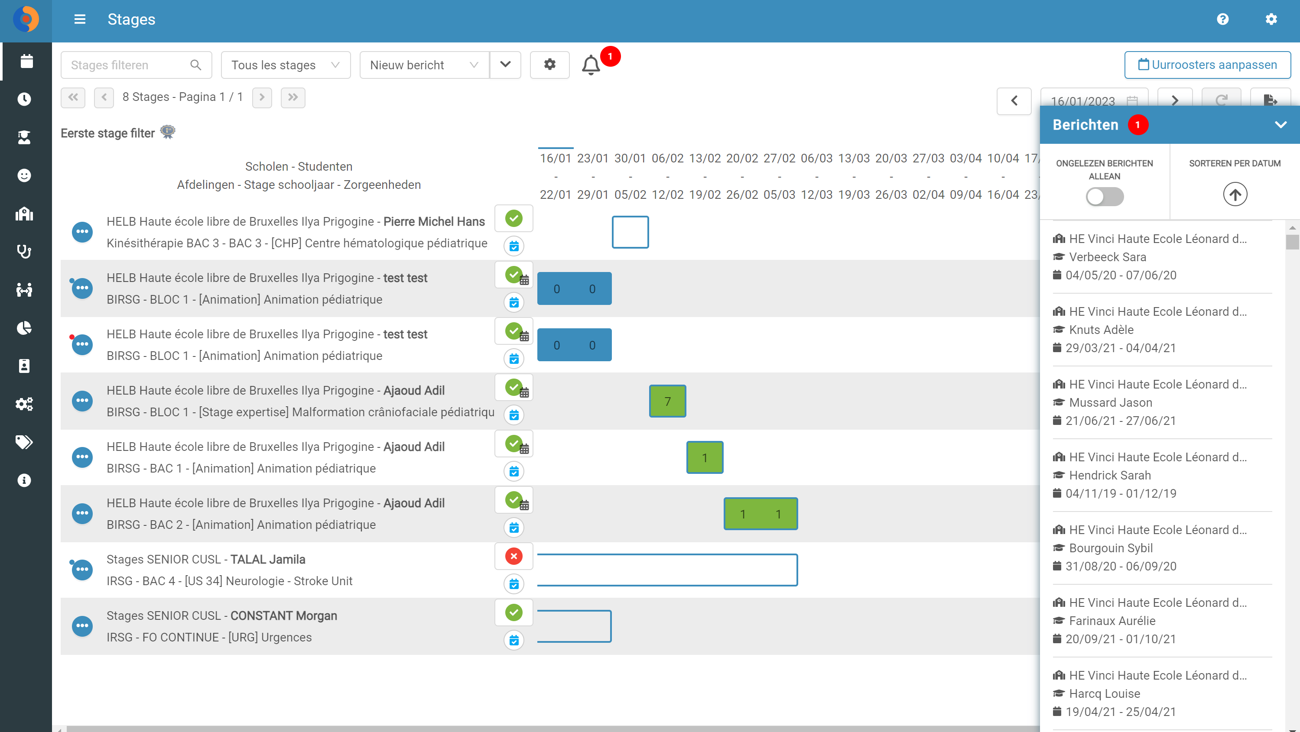Open the tags icon in sidebar

[24, 442]
